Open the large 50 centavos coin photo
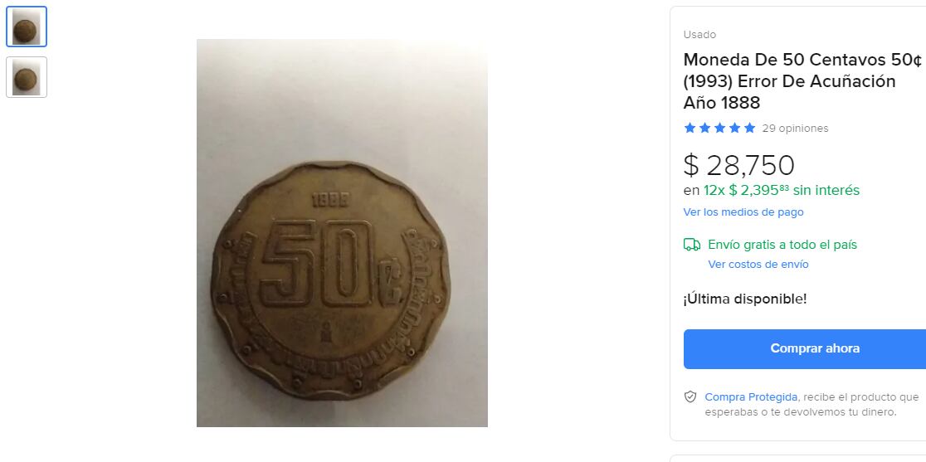 click(x=342, y=233)
